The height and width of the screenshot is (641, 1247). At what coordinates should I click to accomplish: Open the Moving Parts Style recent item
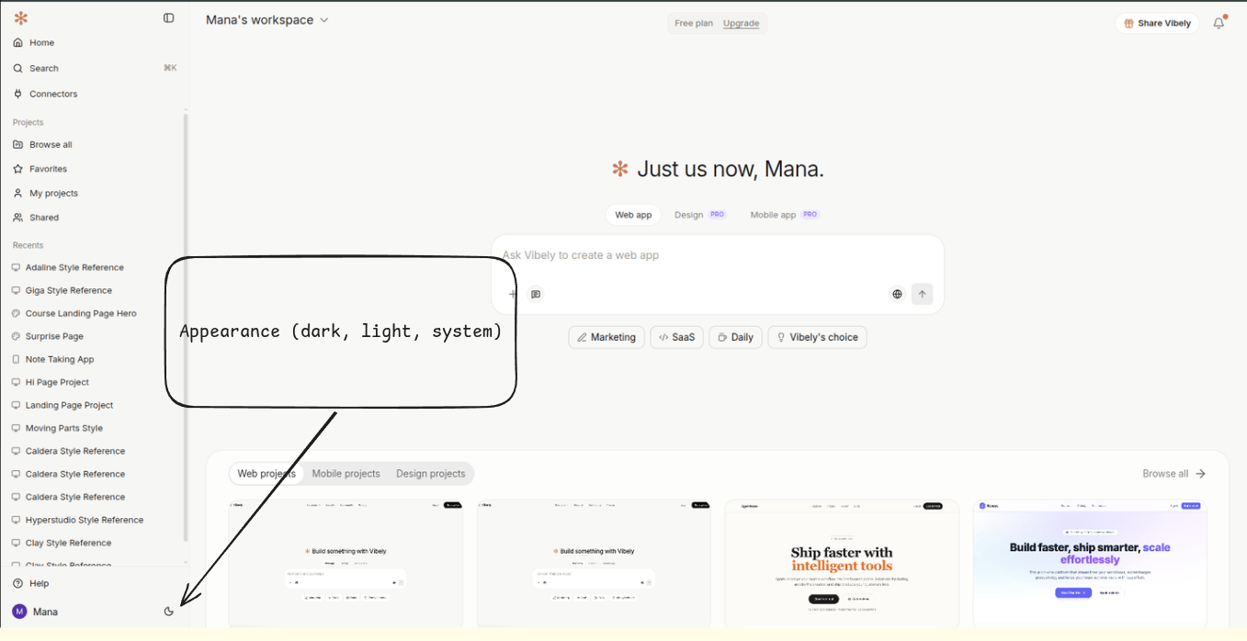(x=64, y=429)
